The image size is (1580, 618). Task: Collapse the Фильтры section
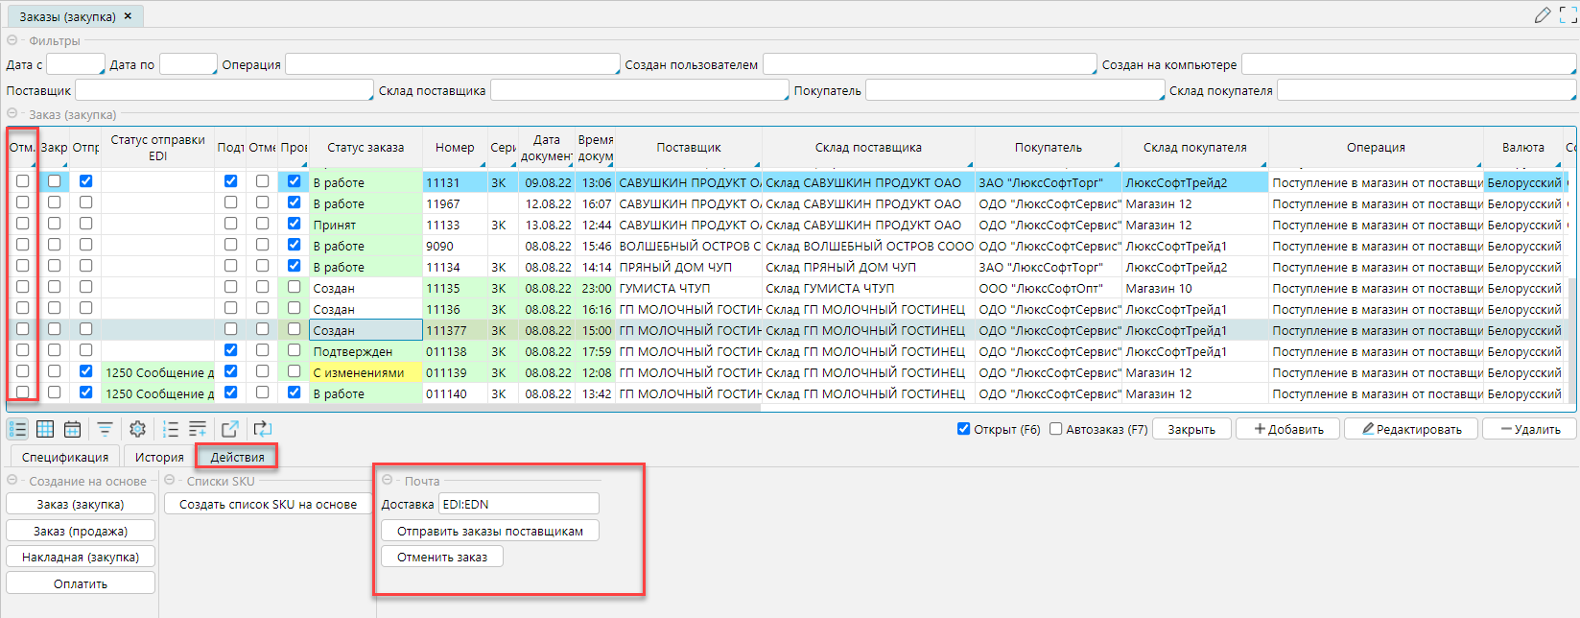[x=12, y=40]
